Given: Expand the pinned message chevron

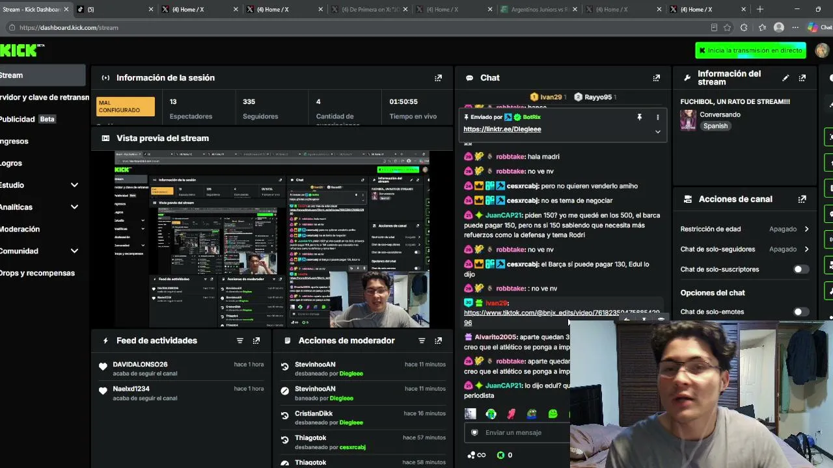Looking at the screenshot, I should point(657,132).
